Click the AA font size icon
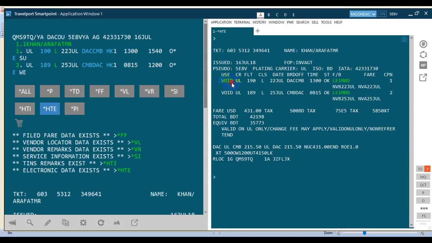This screenshot has height=243, width=432. (117, 223)
